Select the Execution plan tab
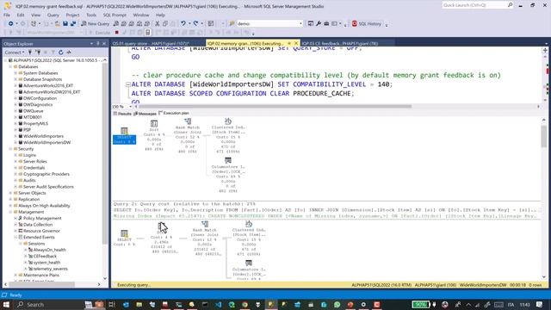 174,113
